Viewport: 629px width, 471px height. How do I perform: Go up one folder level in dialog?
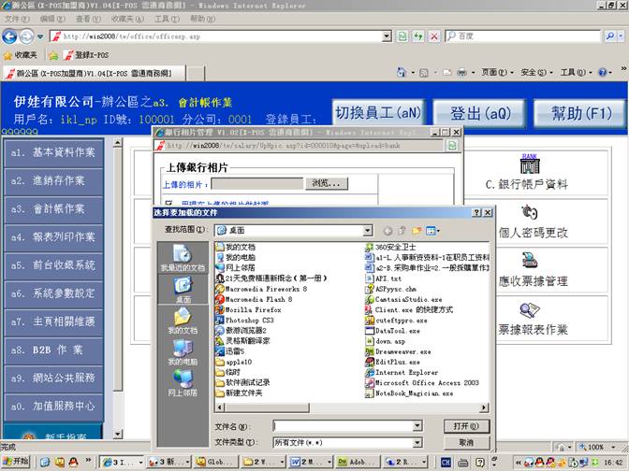click(x=401, y=229)
